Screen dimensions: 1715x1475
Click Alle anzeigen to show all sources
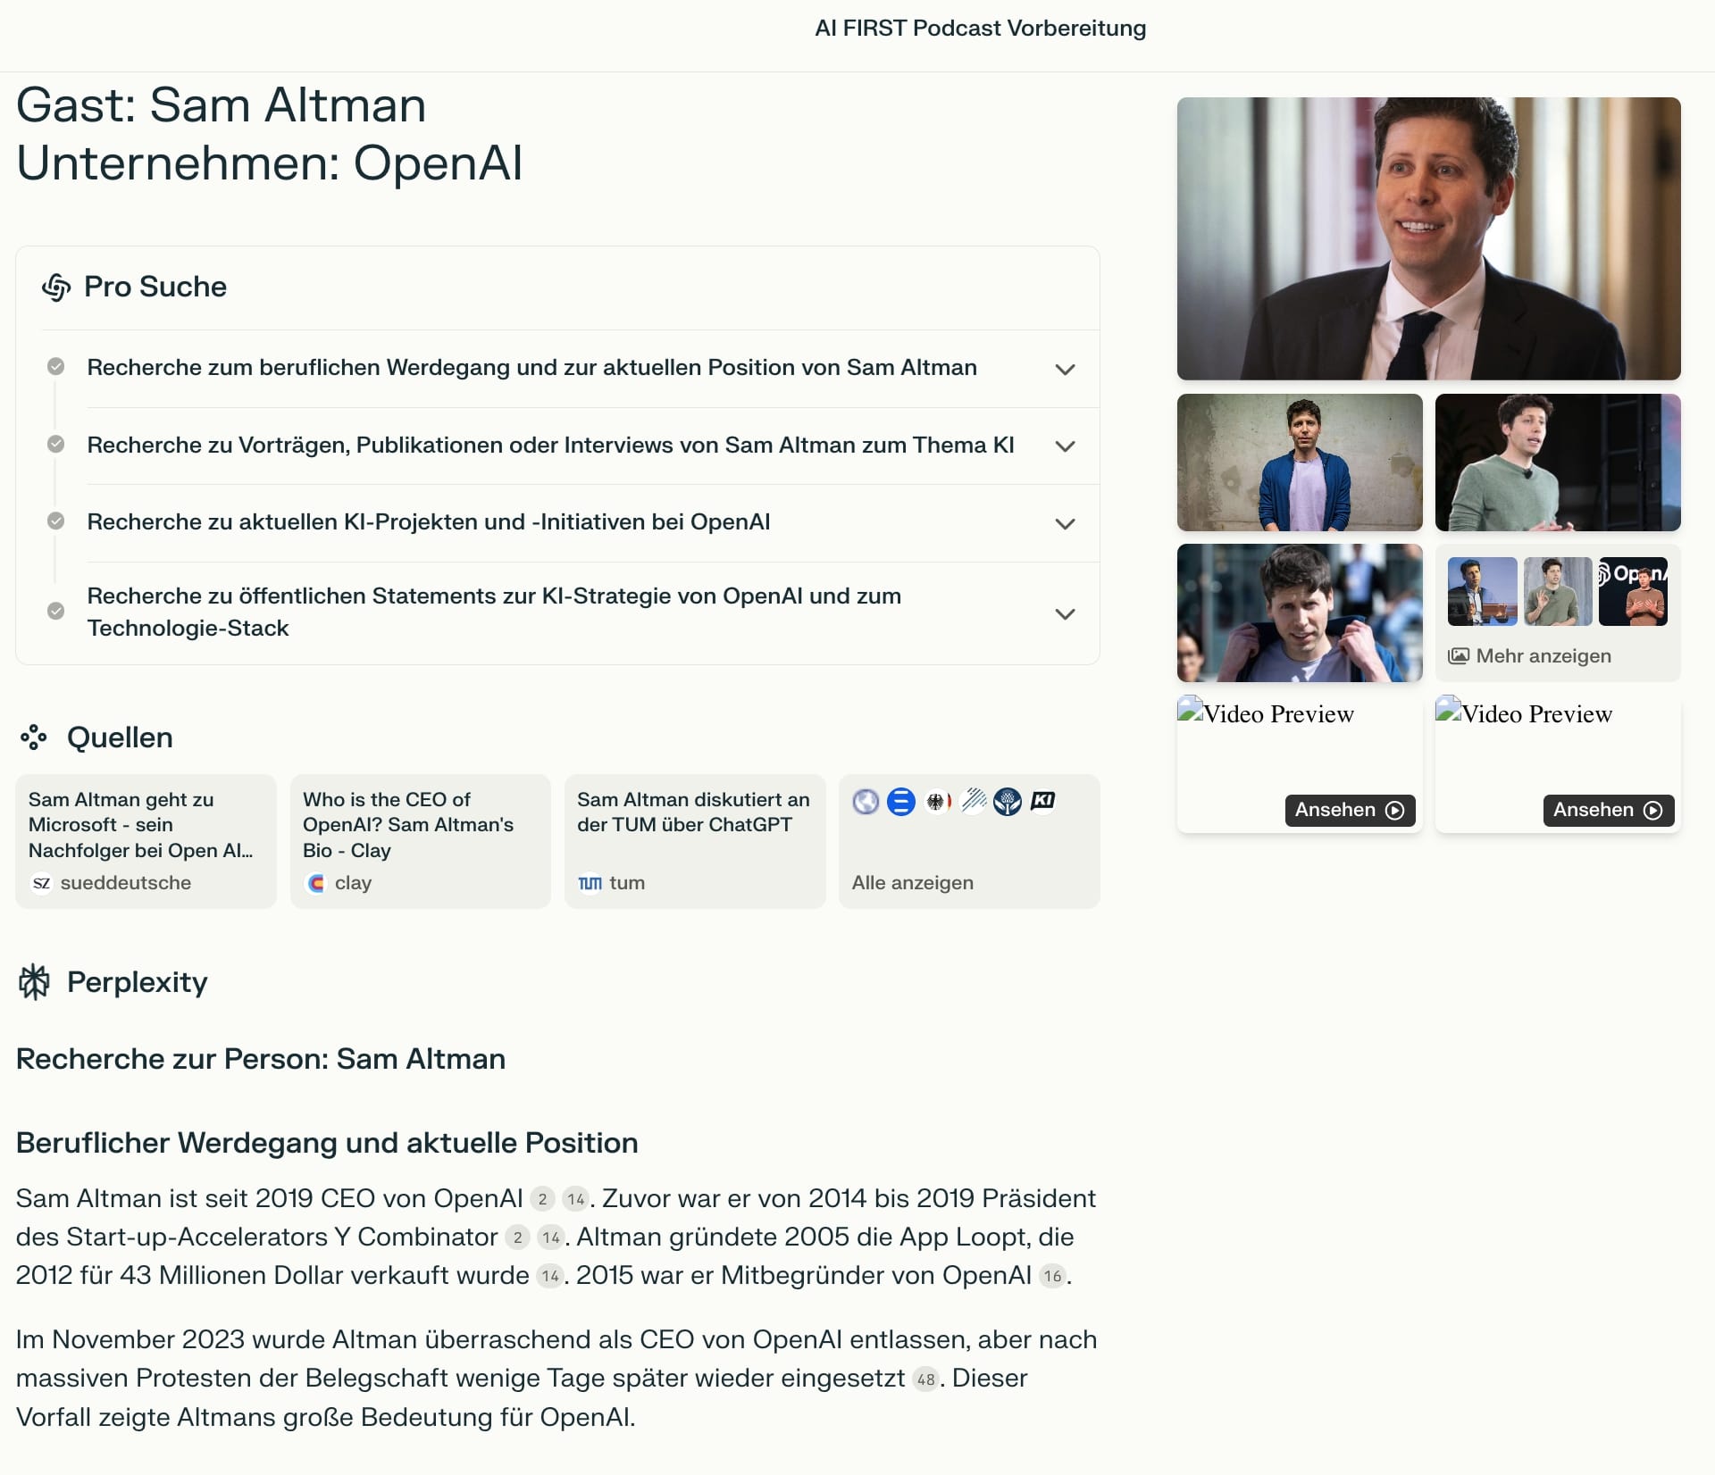pos(912,883)
